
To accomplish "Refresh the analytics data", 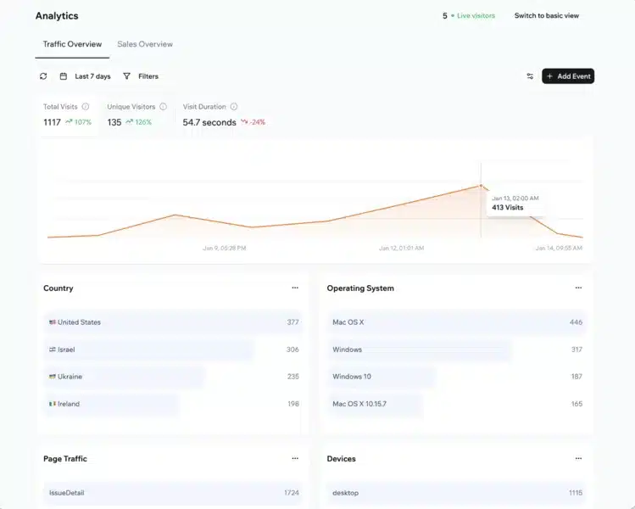I will 43,76.
